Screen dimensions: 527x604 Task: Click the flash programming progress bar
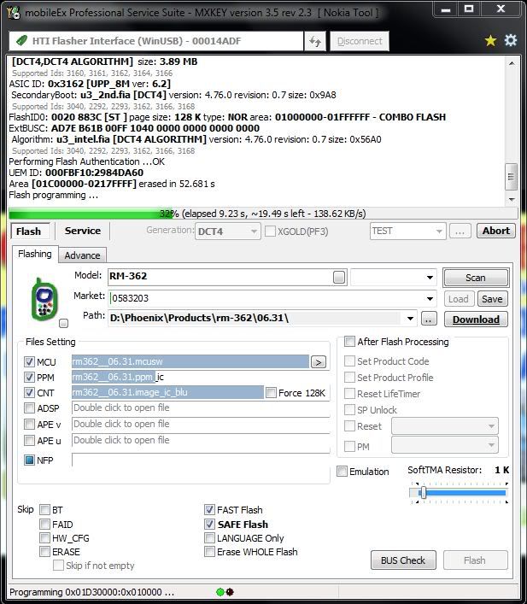(x=263, y=214)
